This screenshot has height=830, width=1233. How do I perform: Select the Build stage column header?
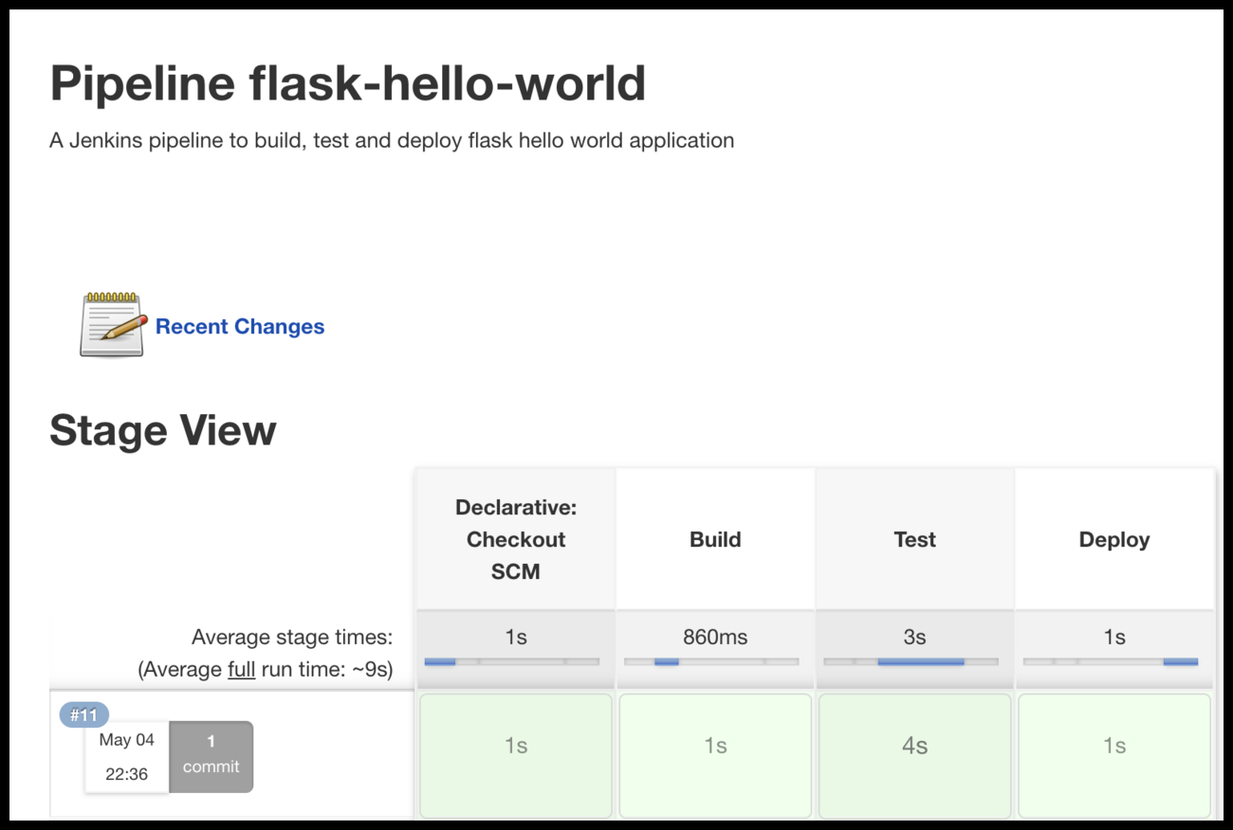coord(715,539)
